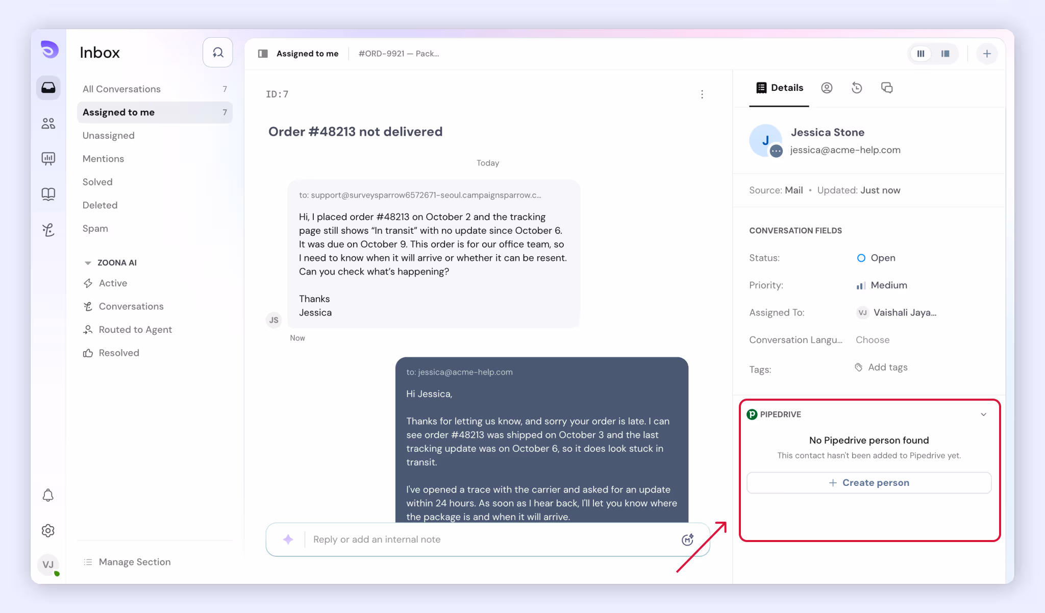Open the conversation three-dot menu
1045x613 pixels.
[x=702, y=94]
